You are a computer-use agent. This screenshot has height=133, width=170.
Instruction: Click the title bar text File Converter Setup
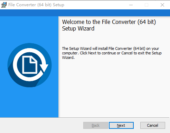[x=36, y=5]
